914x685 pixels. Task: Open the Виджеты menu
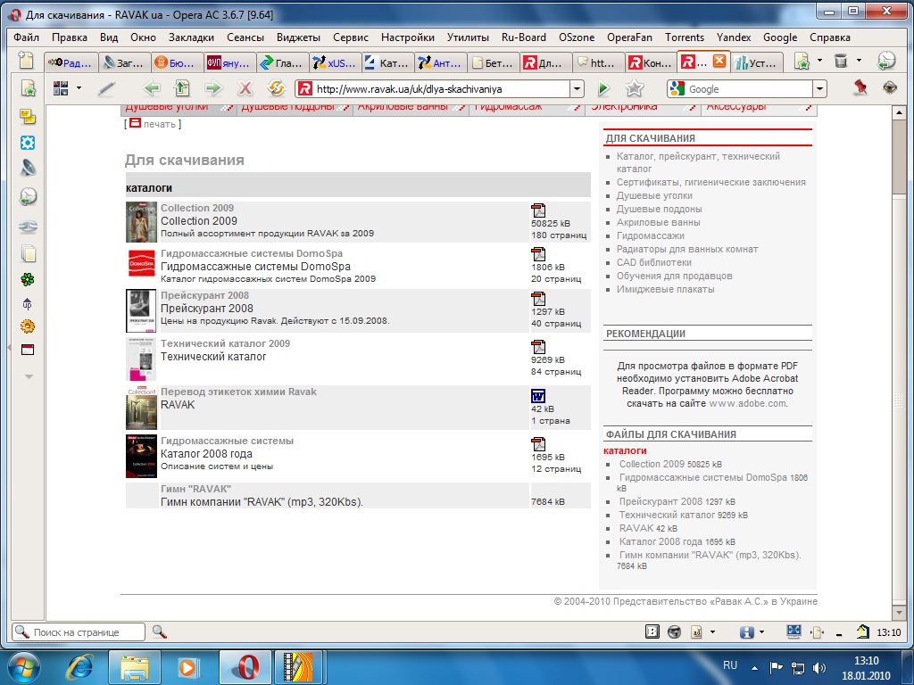point(298,37)
